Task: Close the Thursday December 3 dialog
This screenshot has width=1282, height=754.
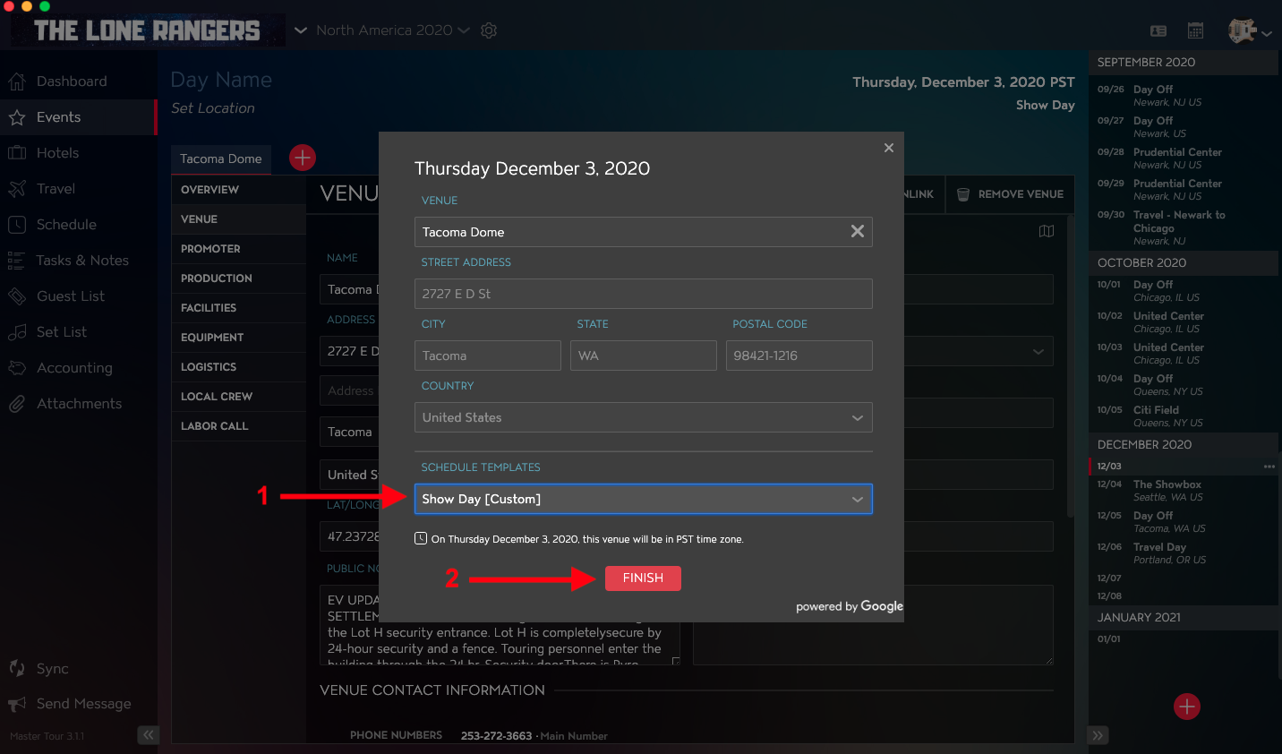Action: (x=889, y=148)
